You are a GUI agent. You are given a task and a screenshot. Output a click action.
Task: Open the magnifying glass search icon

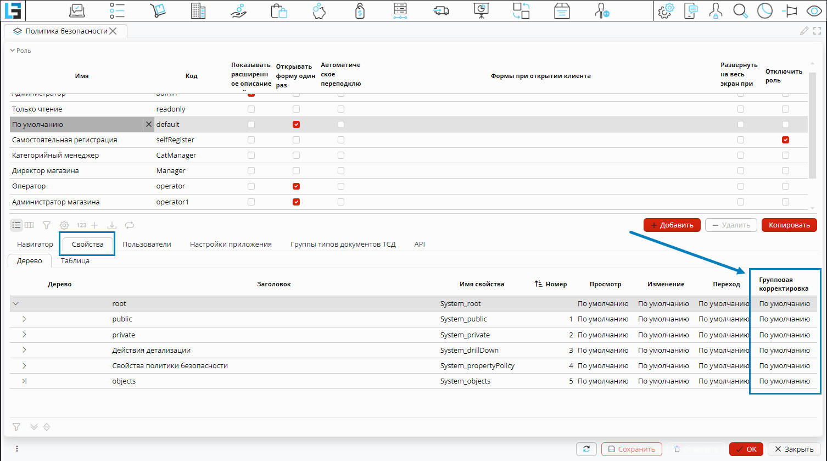click(740, 10)
